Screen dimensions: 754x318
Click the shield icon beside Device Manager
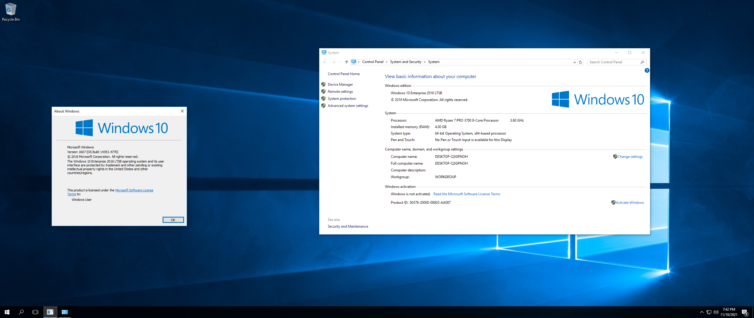coord(323,85)
